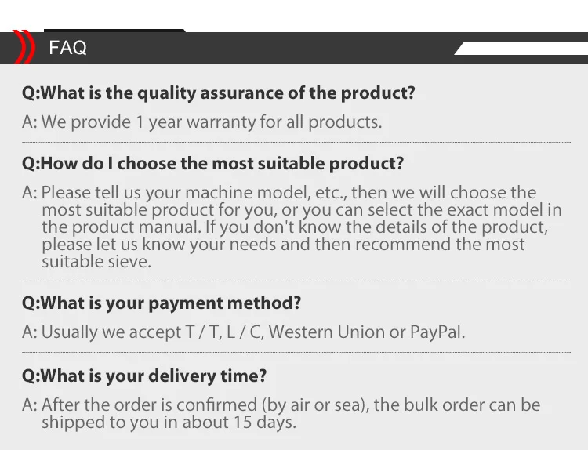
Task: Click the 'suitable sieve.' text
Action: click(96, 261)
